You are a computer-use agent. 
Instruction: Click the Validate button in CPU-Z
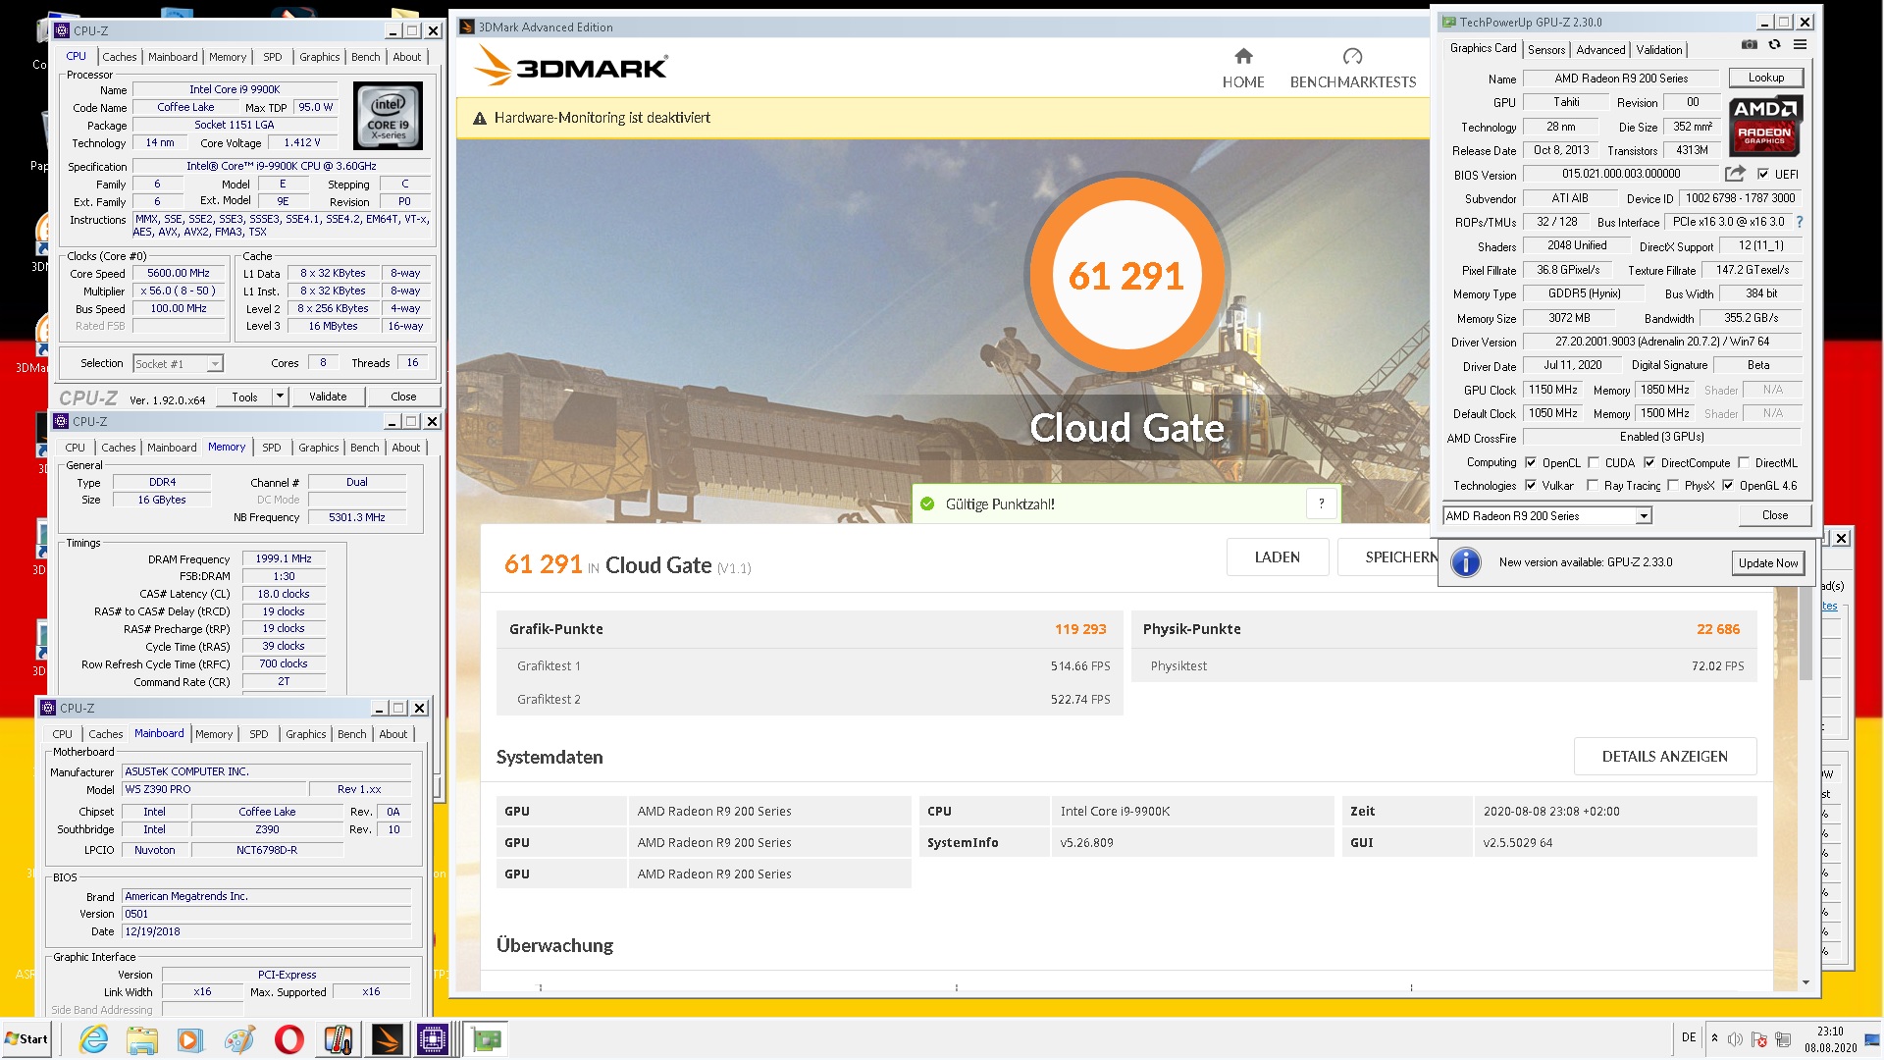[x=328, y=397]
